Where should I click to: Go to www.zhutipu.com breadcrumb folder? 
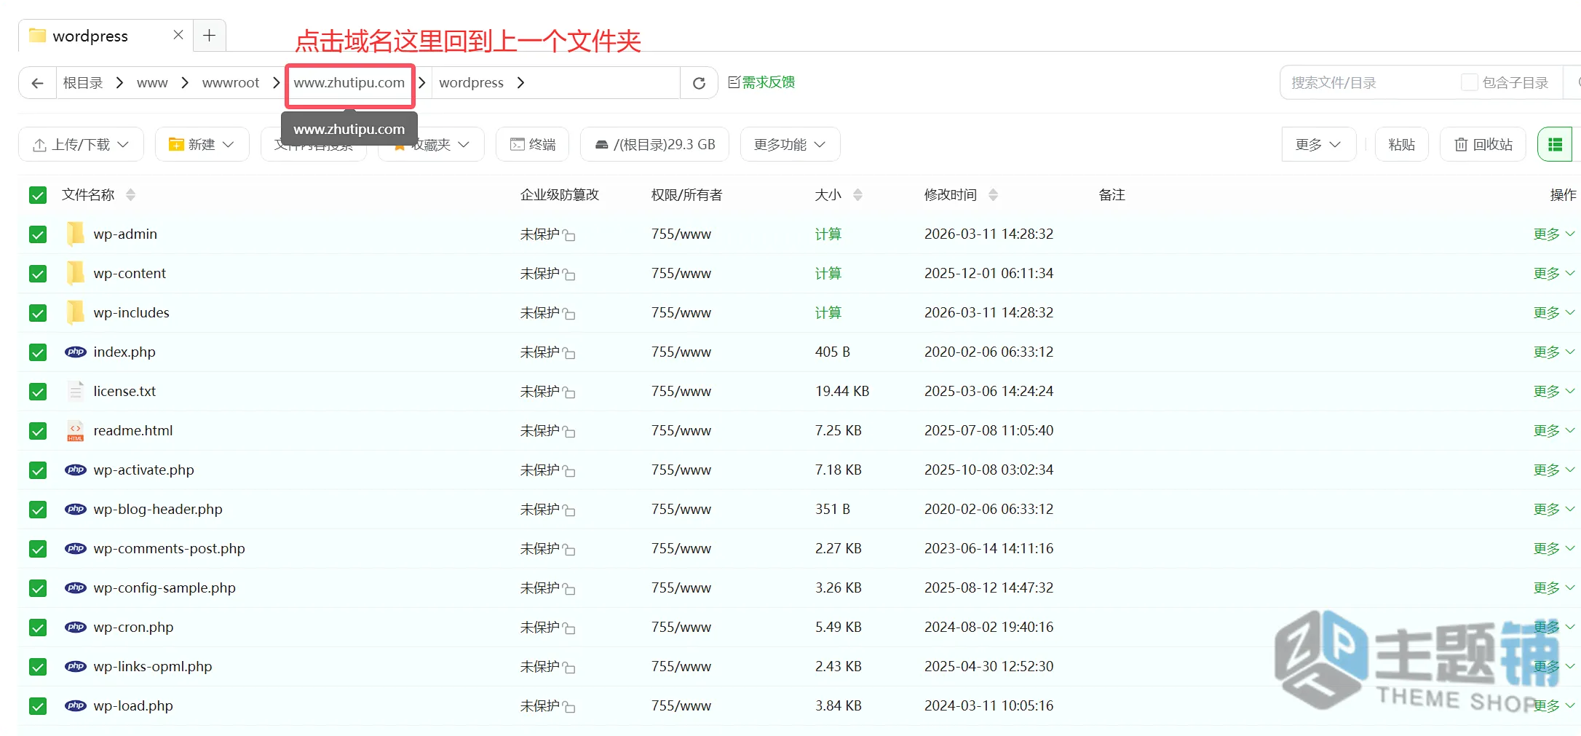coord(349,83)
